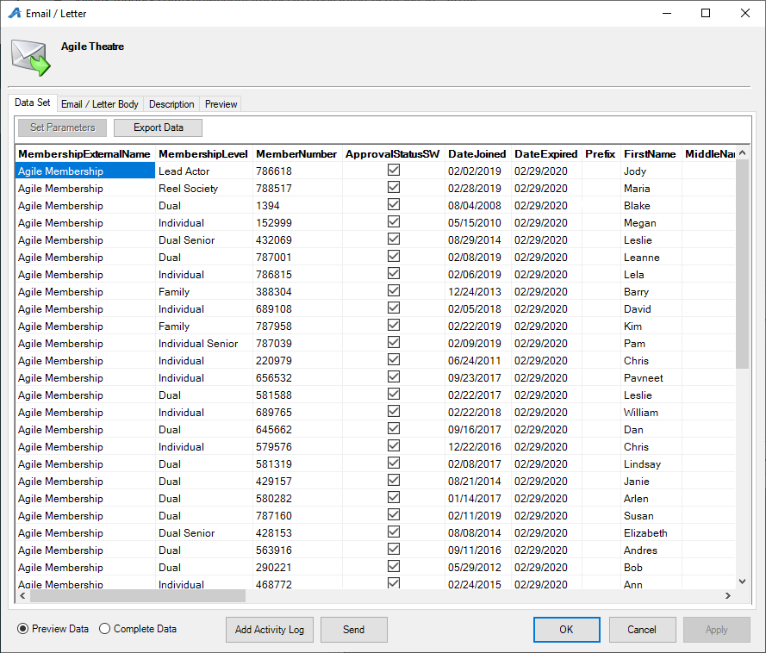Click the DateExpired column header
The width and height of the screenshot is (766, 653).
[546, 154]
